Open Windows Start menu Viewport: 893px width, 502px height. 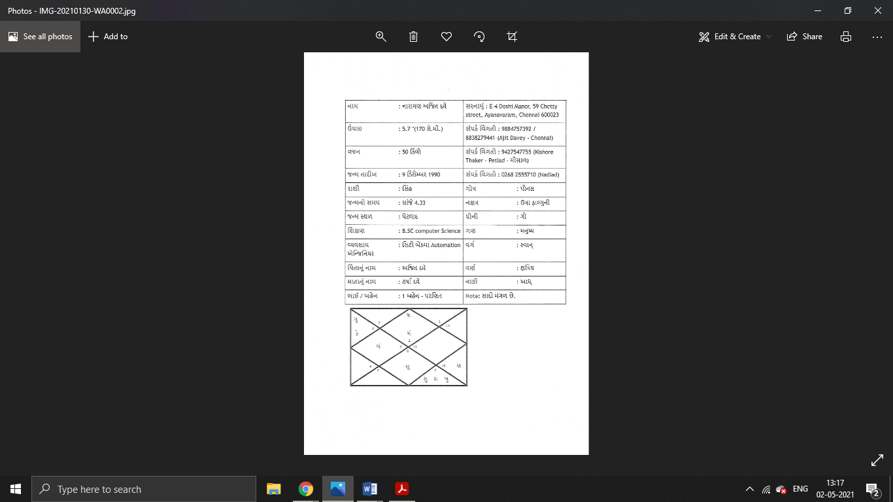click(x=16, y=489)
